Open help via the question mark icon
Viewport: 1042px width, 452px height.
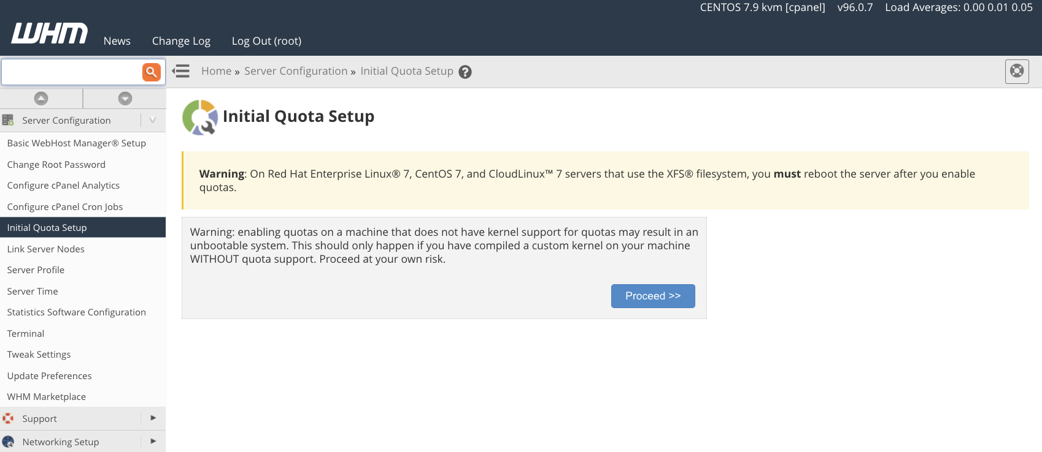pos(466,72)
